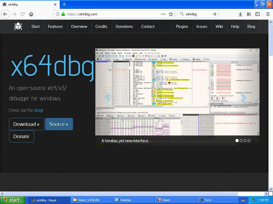Click vertical scrollbar up arrow
Viewport: 273px width, 204px height.
point(271,22)
